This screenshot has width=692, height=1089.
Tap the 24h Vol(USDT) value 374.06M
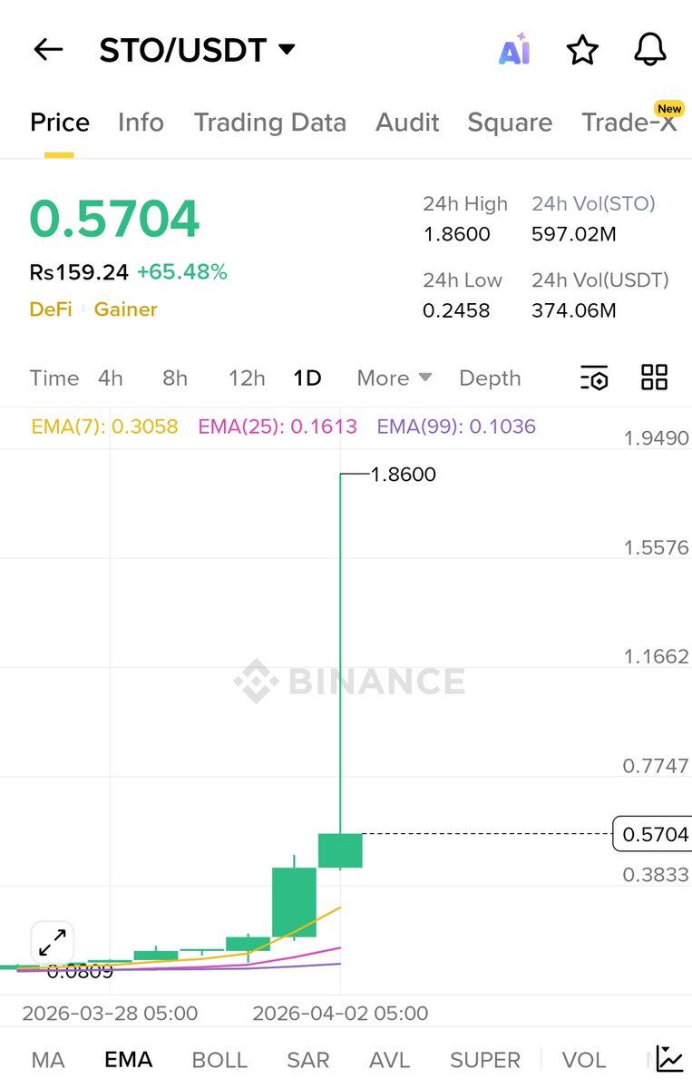point(574,310)
